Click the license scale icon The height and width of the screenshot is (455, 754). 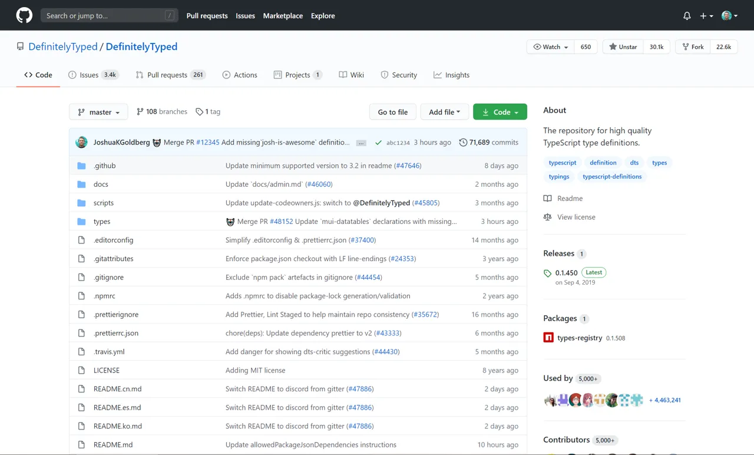coord(547,217)
